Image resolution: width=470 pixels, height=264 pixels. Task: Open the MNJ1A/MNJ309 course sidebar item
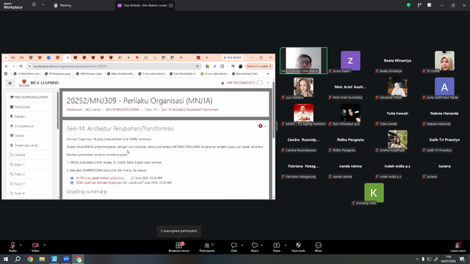(x=29, y=98)
